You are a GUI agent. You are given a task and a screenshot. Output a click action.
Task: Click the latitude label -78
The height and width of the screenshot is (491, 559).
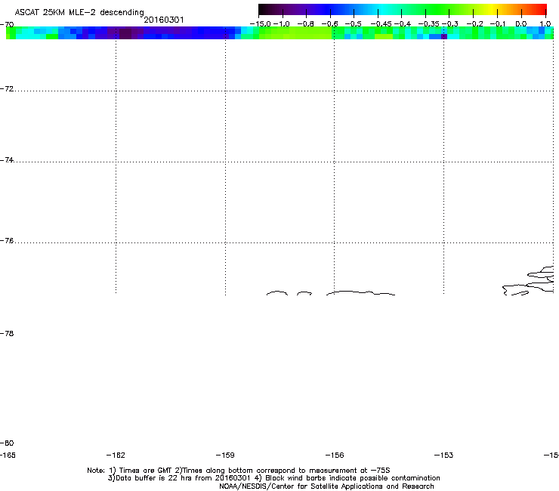coord(7,333)
